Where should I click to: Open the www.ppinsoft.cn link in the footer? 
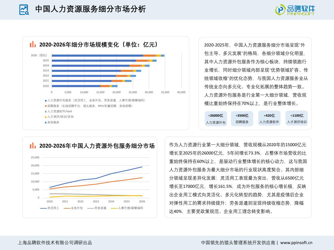[x=296, y=243]
